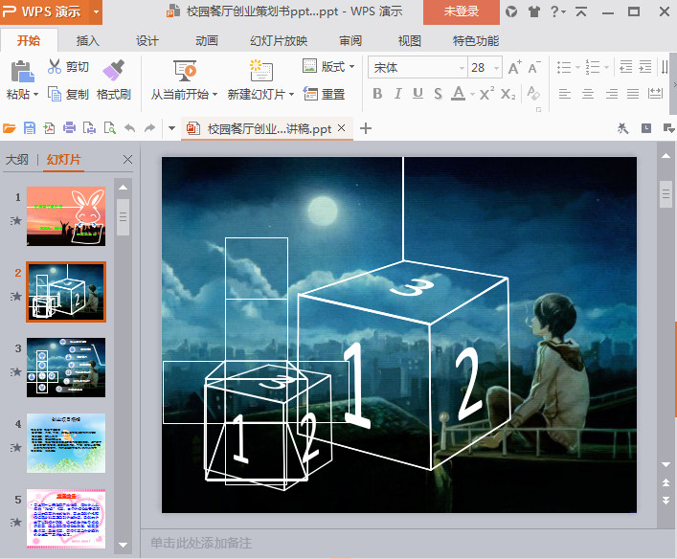677x559 pixels.
Task: Decrease paragraph indent level
Action: 625,67
